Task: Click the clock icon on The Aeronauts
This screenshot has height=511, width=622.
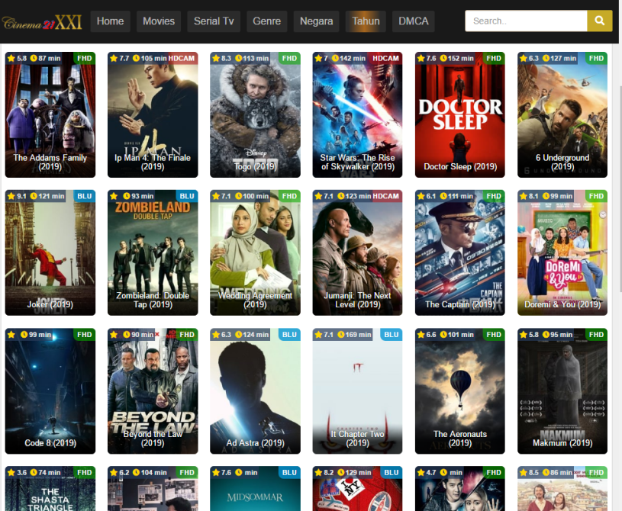Action: point(443,335)
